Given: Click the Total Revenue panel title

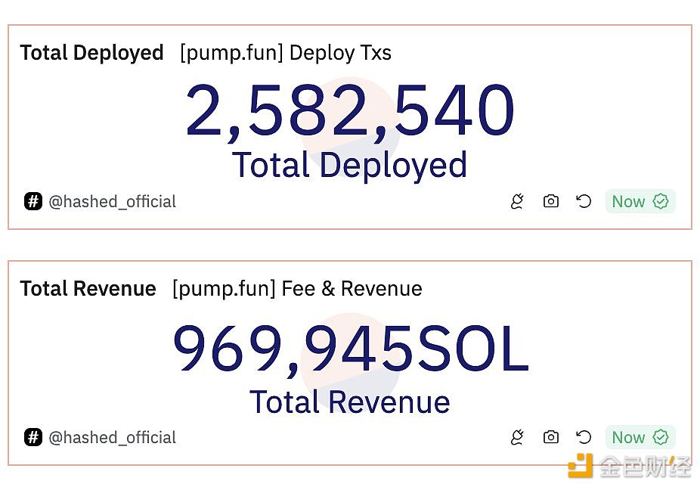Looking at the screenshot, I should click(x=88, y=289).
